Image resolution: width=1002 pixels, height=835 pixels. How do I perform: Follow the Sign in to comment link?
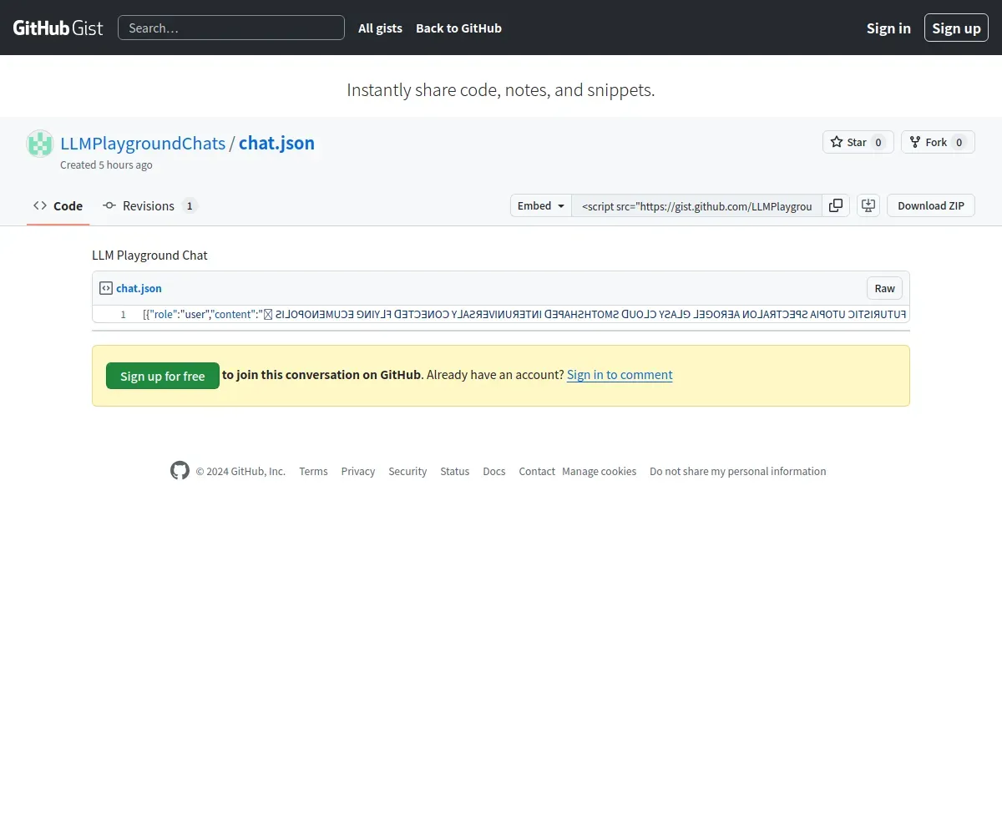tap(620, 375)
